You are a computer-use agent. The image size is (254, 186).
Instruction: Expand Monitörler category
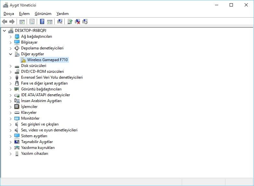point(10,118)
